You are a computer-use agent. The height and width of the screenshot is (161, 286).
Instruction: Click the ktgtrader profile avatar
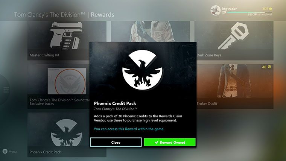point(215,11)
